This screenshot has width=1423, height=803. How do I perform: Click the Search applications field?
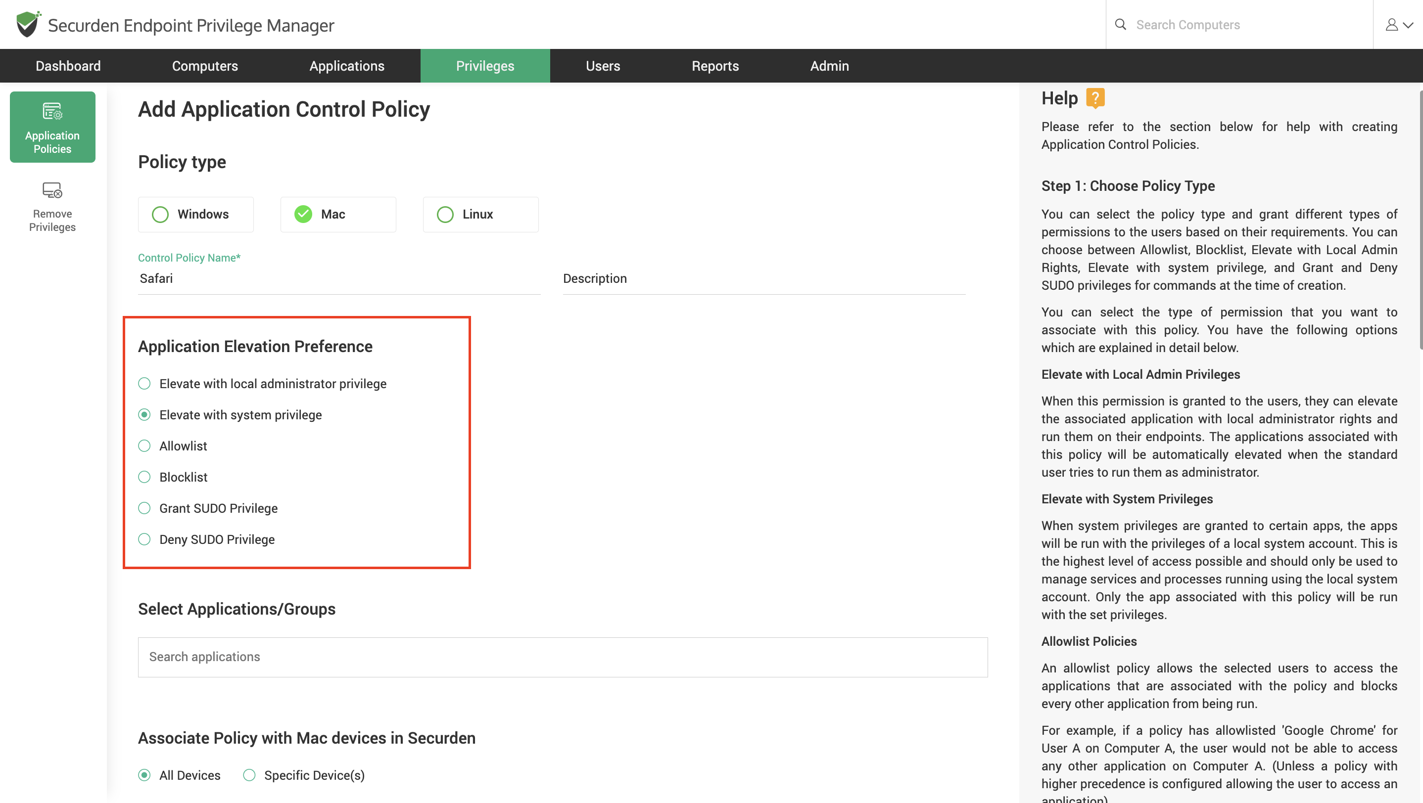(563, 657)
